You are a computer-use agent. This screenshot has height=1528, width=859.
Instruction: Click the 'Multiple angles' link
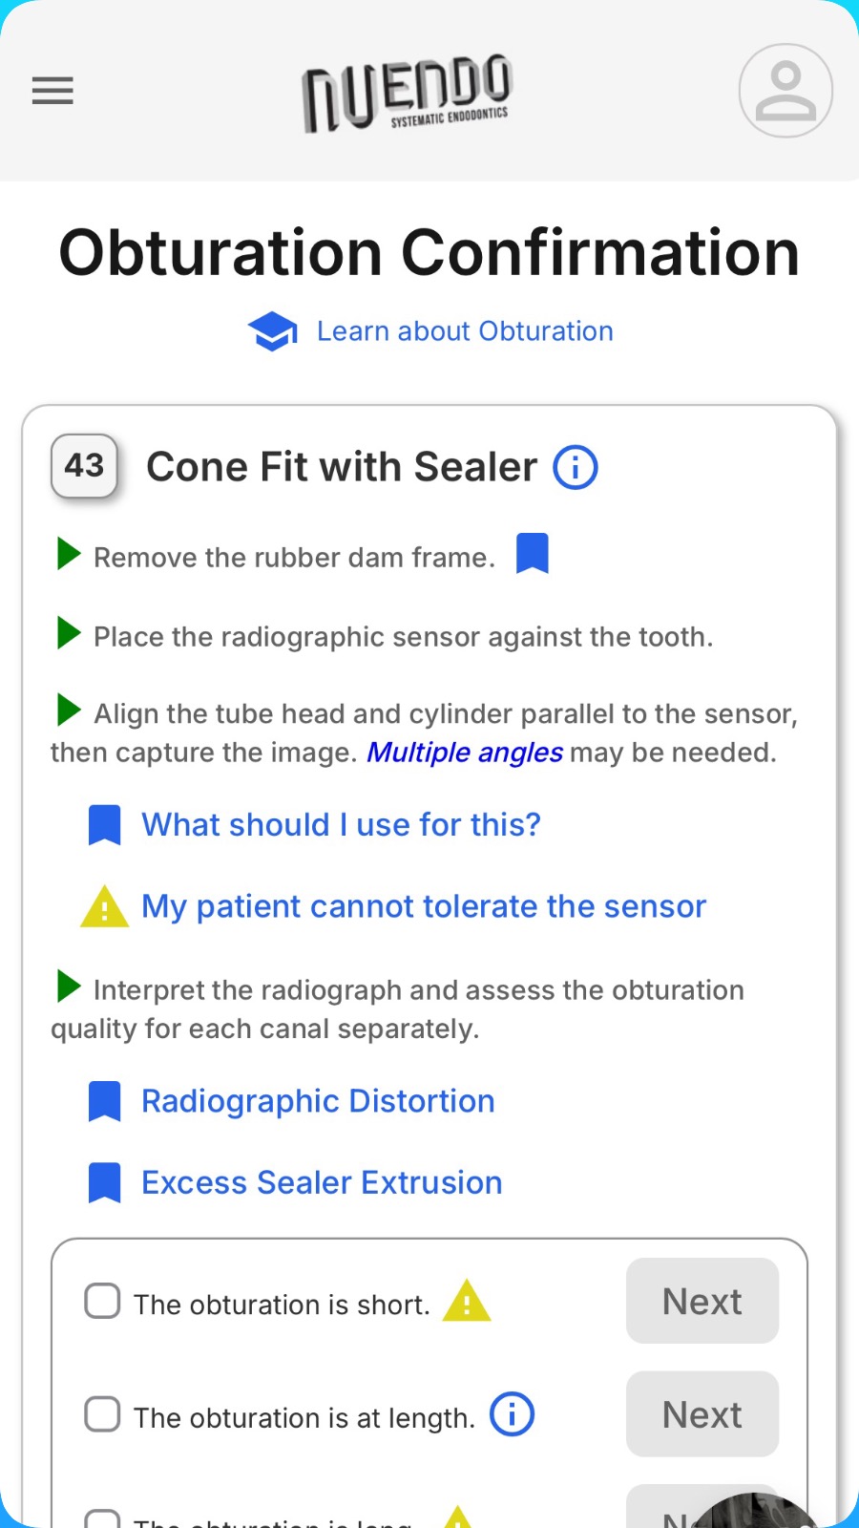tap(465, 753)
